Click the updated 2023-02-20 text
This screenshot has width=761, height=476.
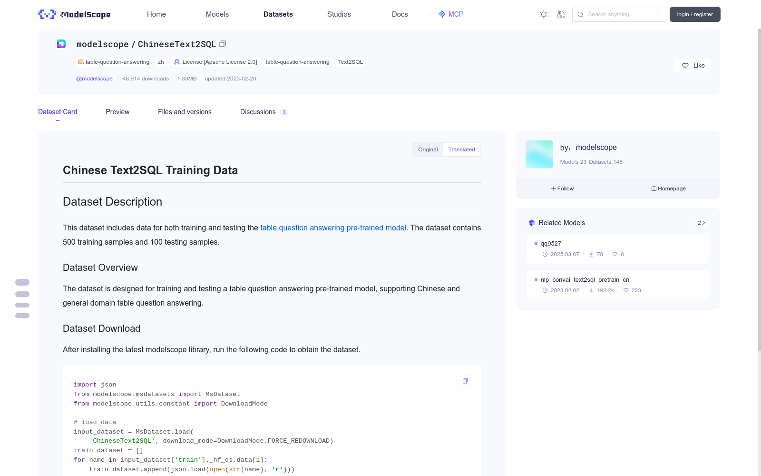point(230,79)
